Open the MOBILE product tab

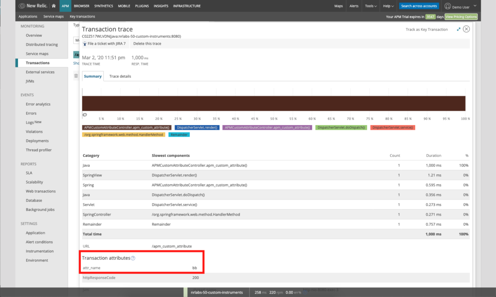point(124,6)
